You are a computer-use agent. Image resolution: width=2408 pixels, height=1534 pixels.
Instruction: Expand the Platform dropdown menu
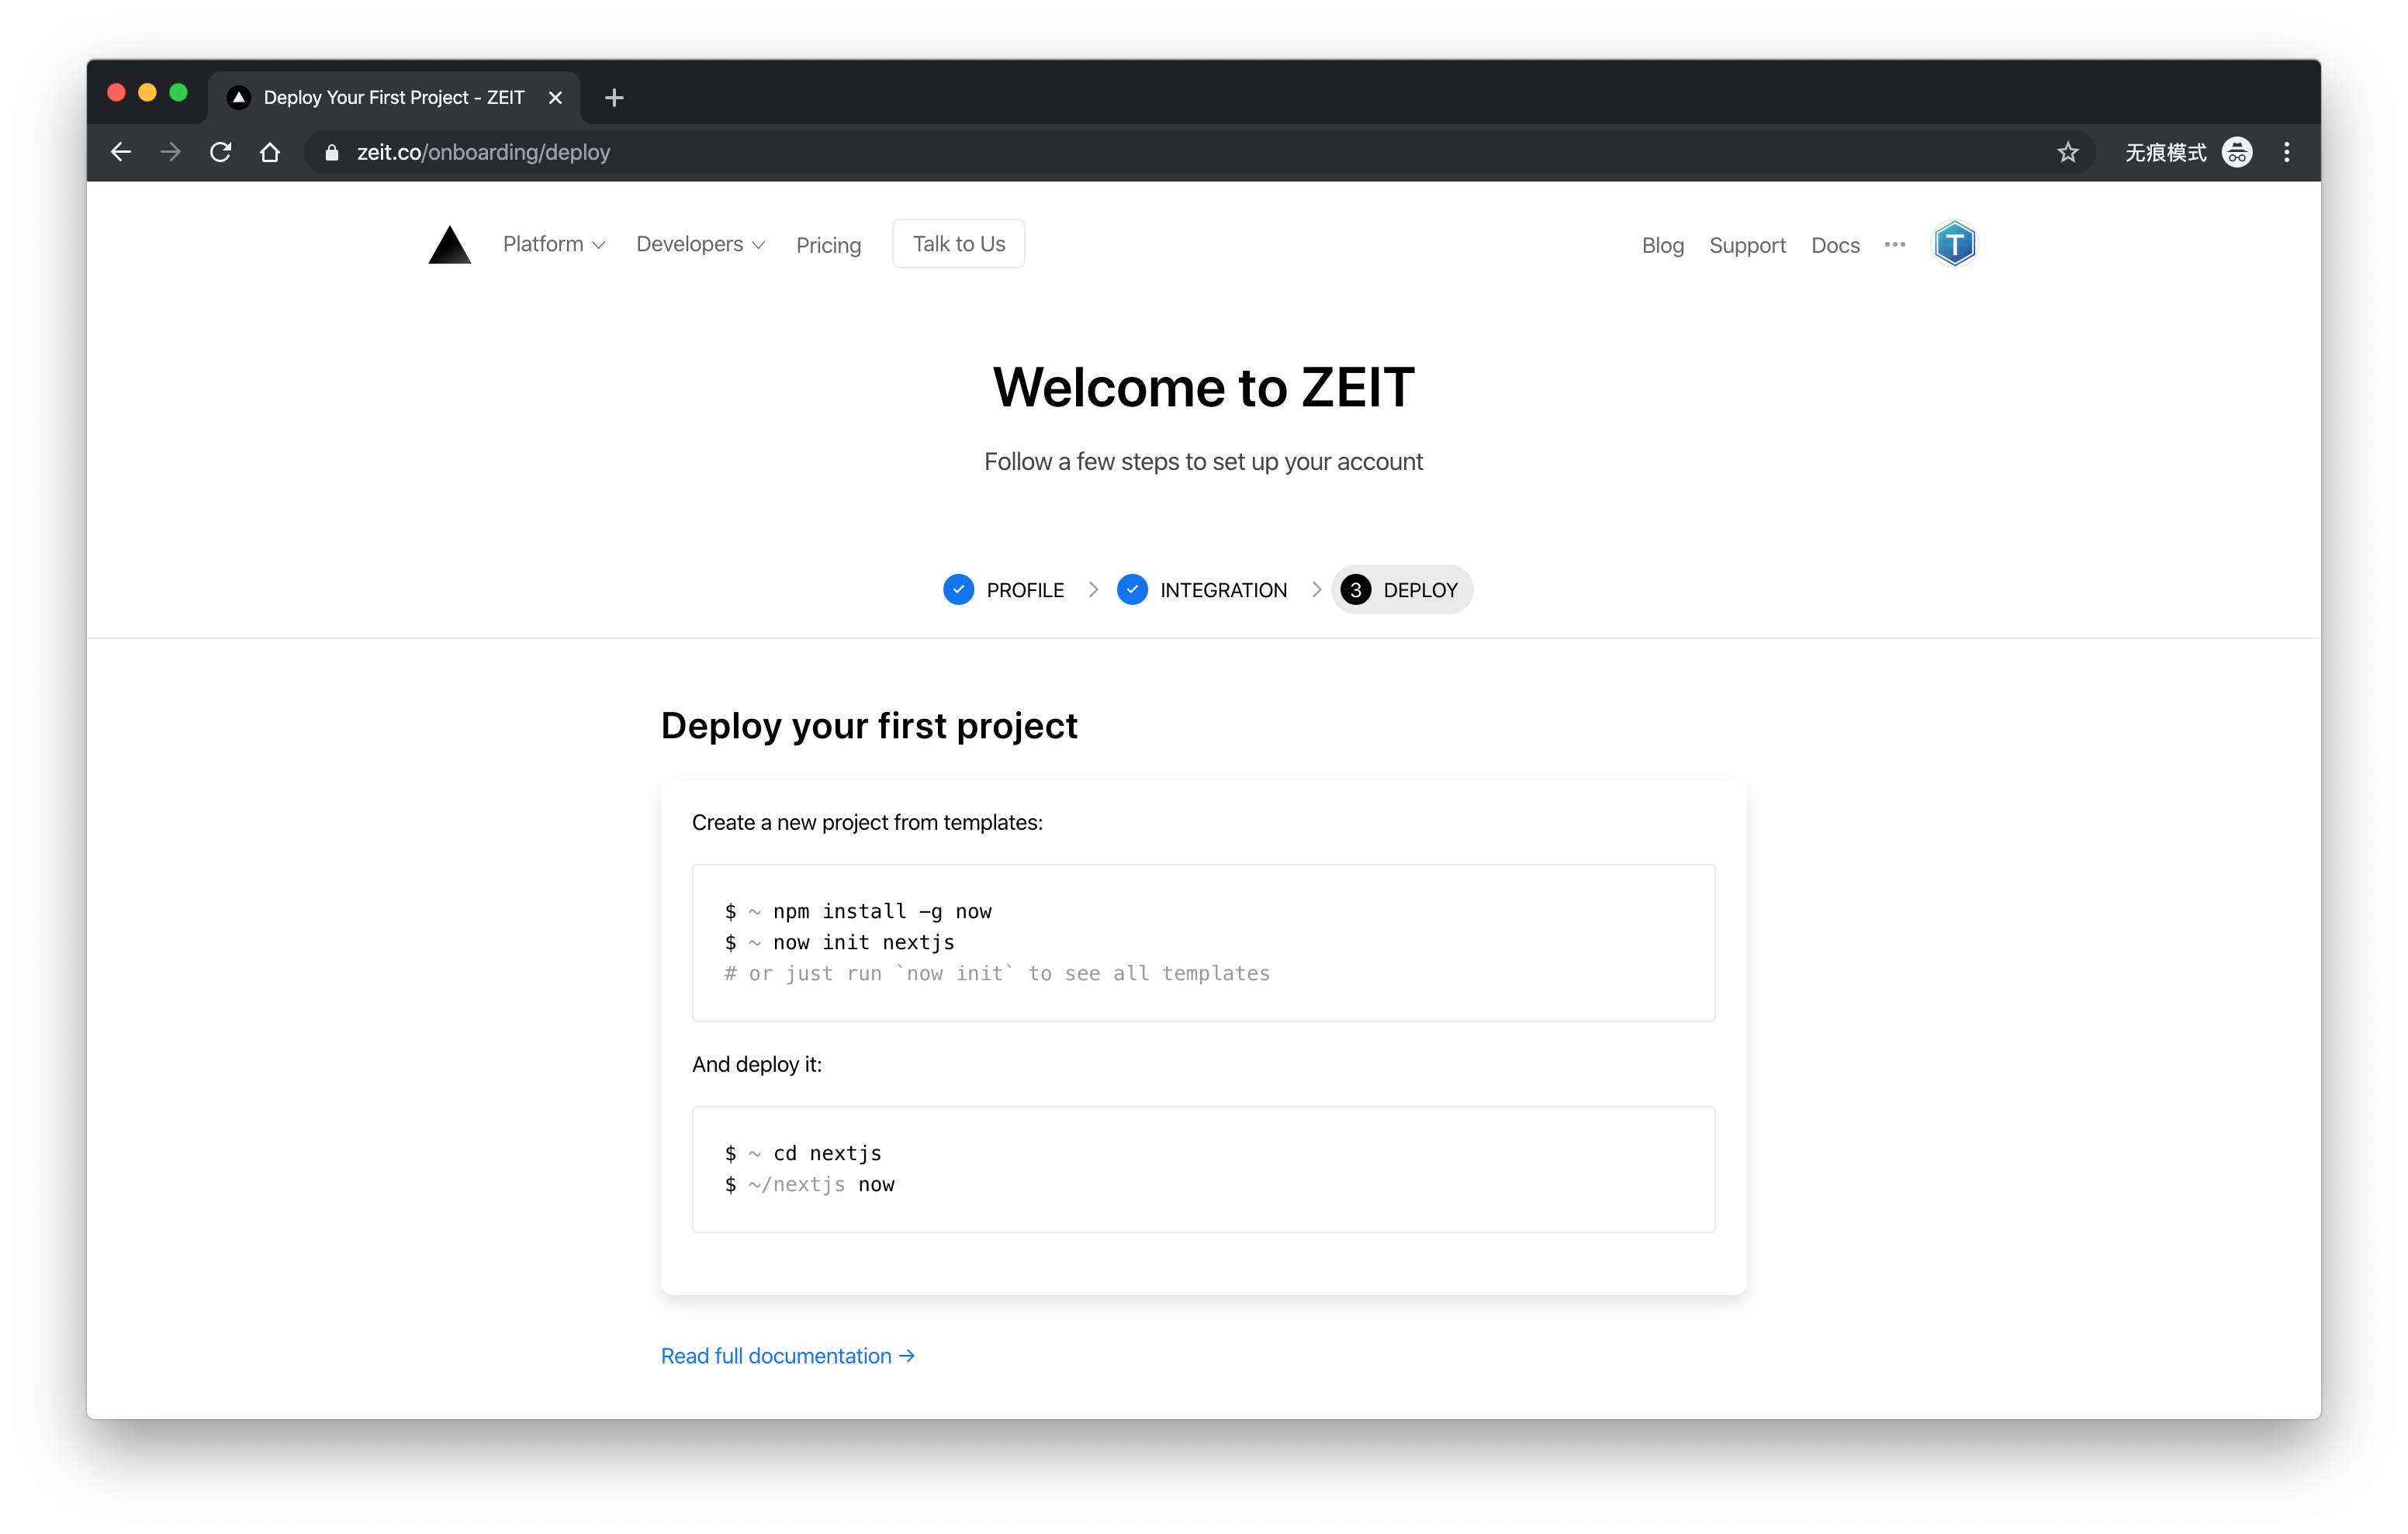pos(553,244)
